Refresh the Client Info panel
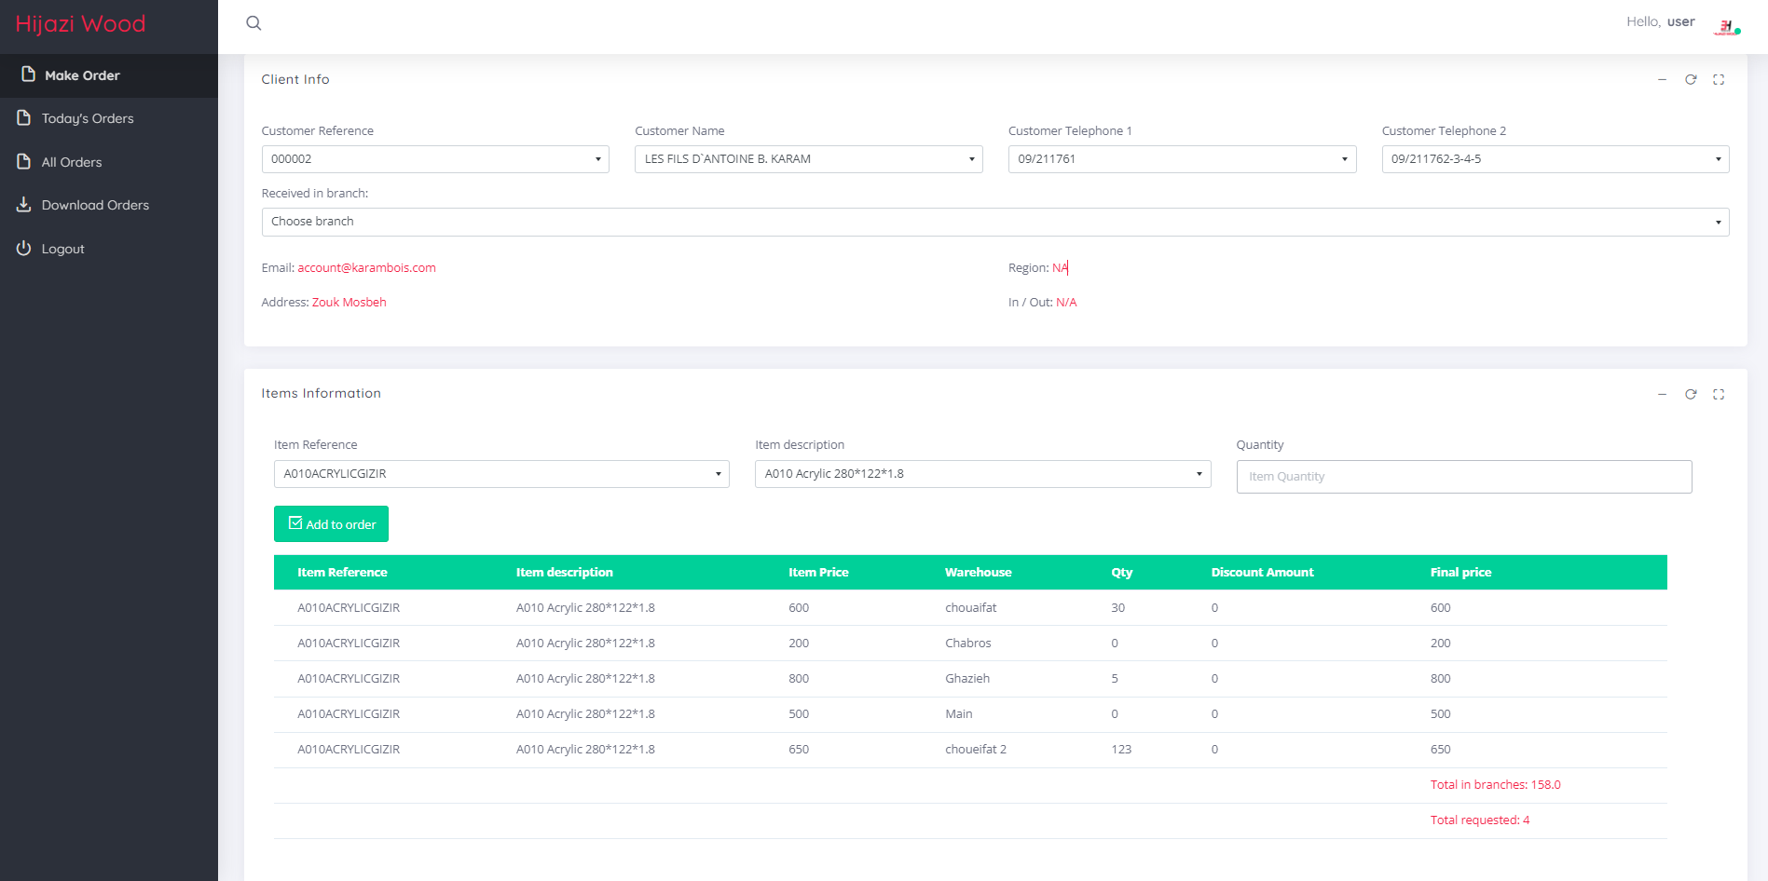Viewport: 1768px width, 881px height. (1690, 80)
